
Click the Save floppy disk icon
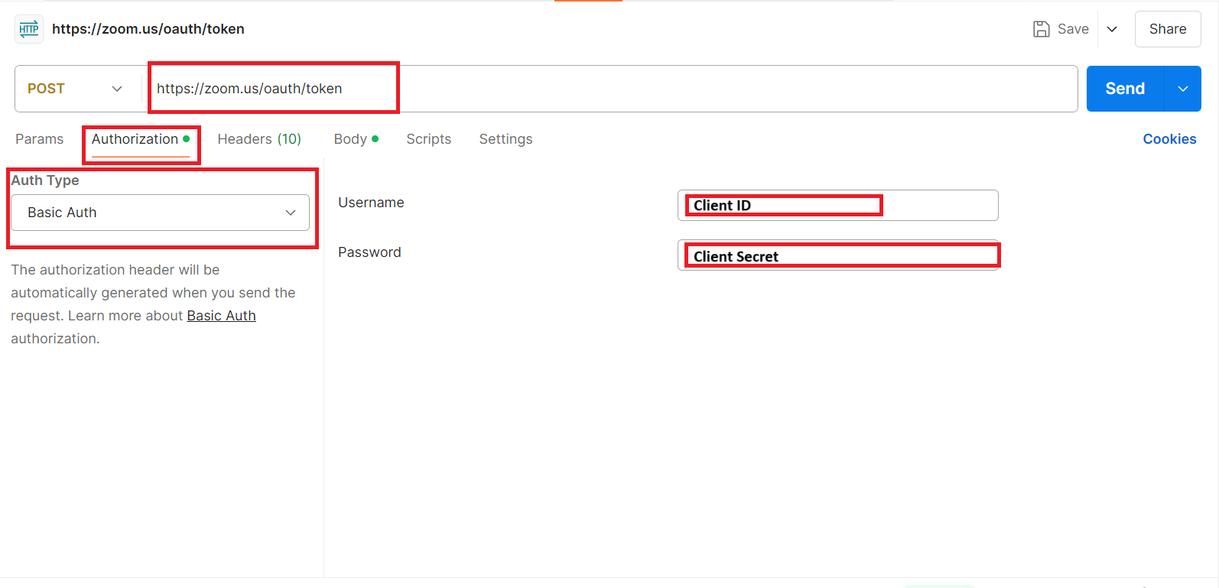[1041, 29]
